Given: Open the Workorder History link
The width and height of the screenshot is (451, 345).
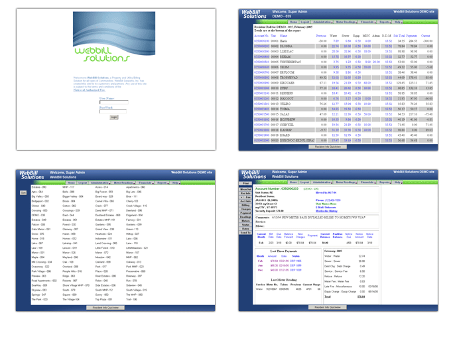Looking at the screenshot, I should click(x=326, y=211).
